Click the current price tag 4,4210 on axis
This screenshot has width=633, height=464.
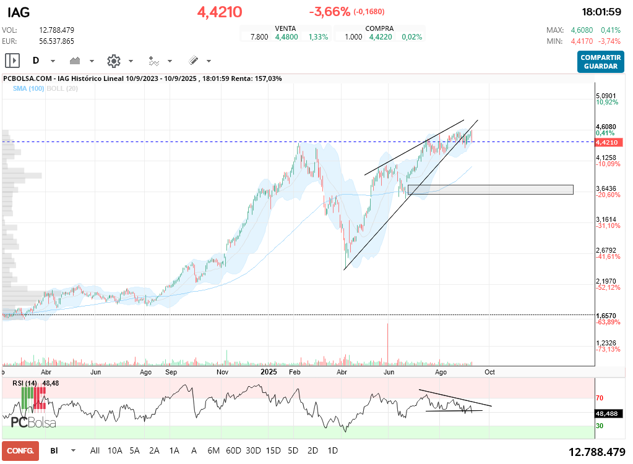tap(609, 142)
